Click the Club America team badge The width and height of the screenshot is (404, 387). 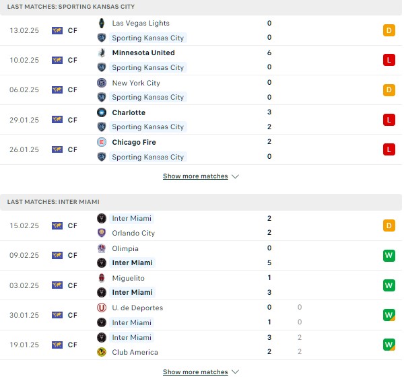[x=102, y=352]
